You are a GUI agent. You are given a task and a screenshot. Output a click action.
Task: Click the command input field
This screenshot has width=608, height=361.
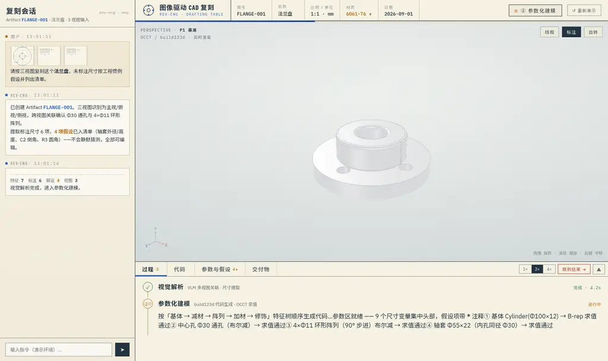click(x=59, y=349)
